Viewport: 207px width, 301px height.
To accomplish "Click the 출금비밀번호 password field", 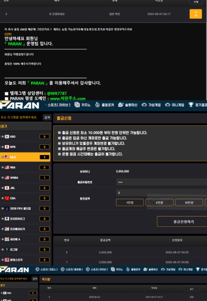I will [x=161, y=182].
